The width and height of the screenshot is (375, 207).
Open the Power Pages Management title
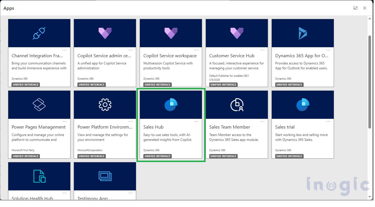tap(39, 127)
